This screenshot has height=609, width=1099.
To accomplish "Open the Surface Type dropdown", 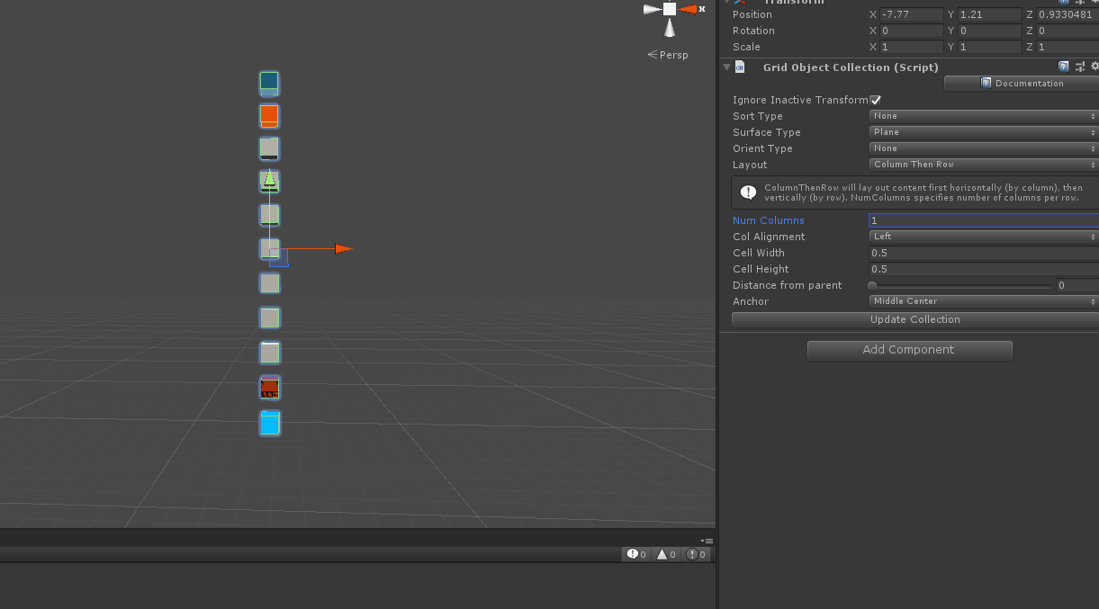I will 984,132.
